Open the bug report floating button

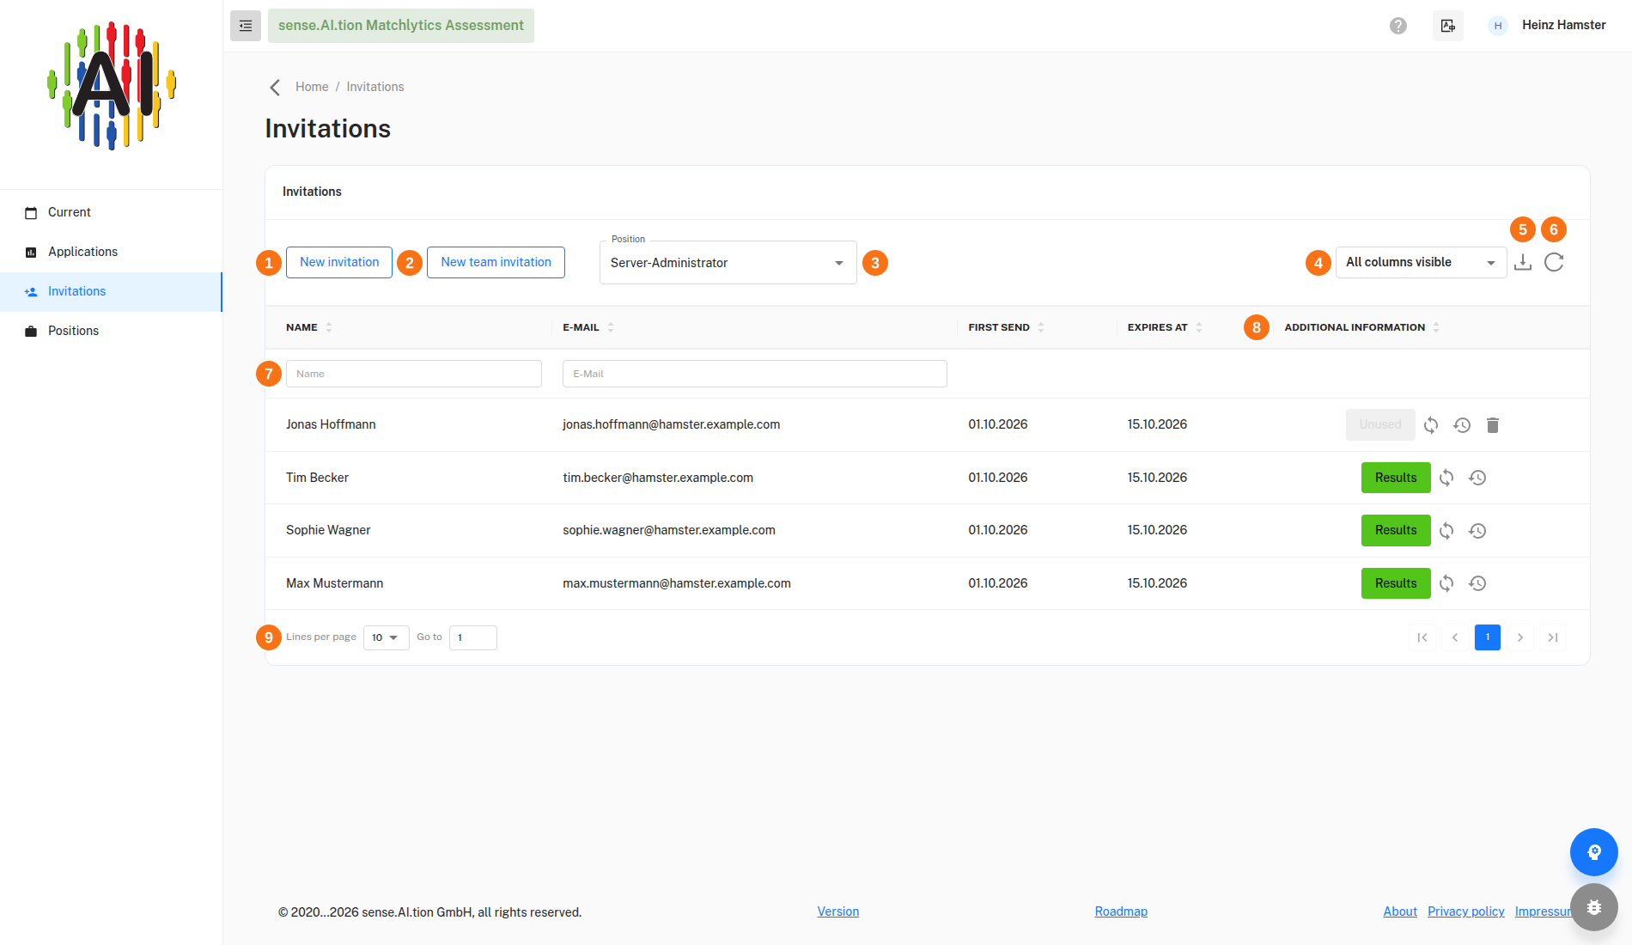[x=1594, y=907]
